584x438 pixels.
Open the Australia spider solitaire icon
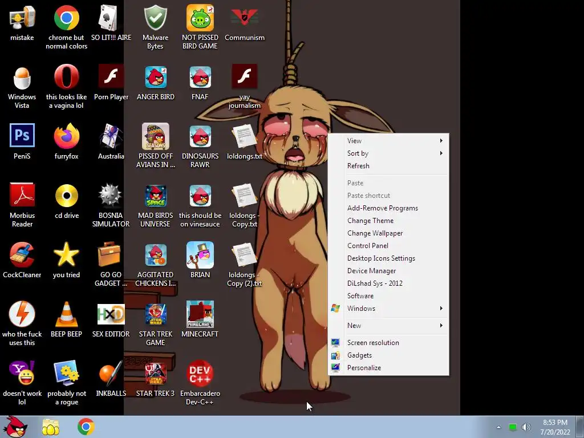pos(111,136)
